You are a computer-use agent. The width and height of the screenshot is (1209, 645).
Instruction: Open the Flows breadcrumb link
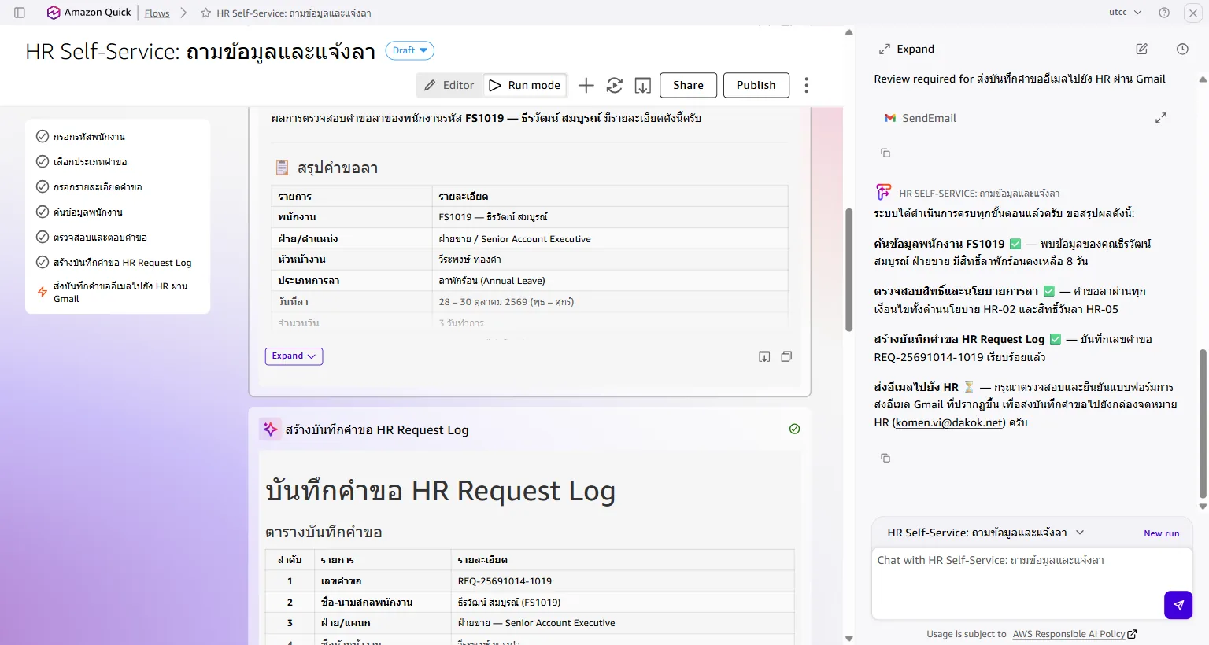coord(157,13)
